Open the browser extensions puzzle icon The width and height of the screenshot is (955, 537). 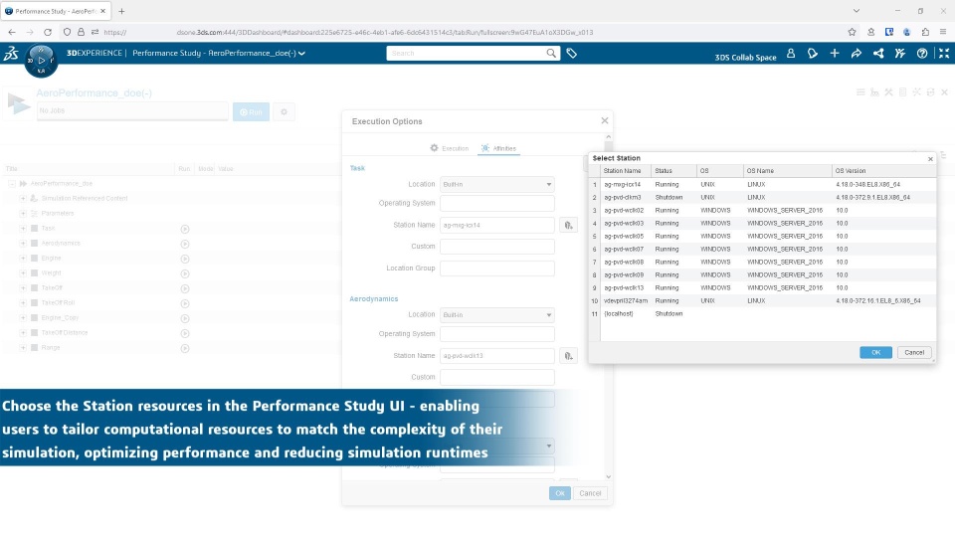[925, 32]
